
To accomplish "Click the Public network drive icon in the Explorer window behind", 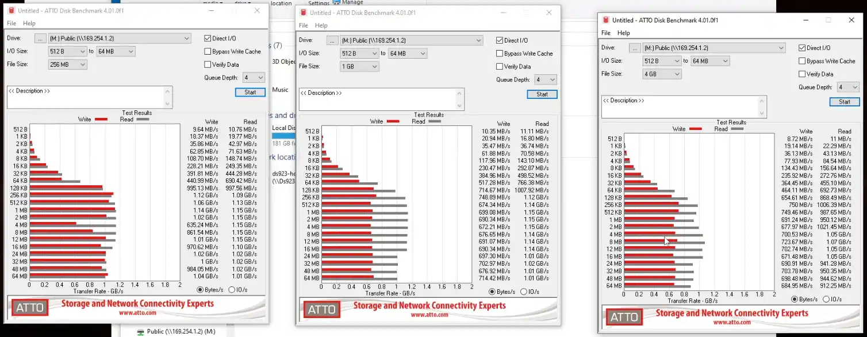I will click(x=141, y=332).
